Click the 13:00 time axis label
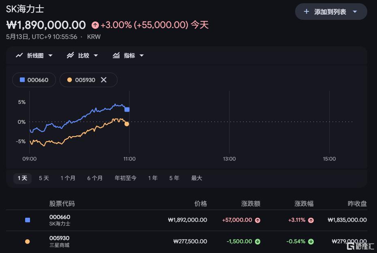 click(x=229, y=159)
